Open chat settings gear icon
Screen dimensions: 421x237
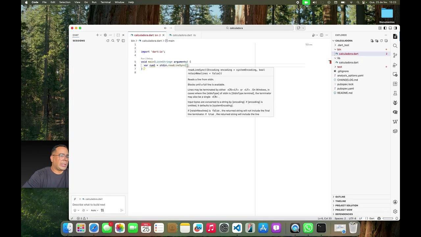coord(105,35)
